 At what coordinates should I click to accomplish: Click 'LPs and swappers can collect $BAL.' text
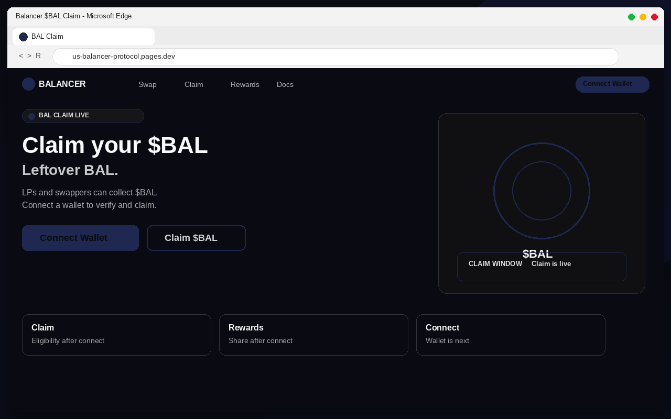[x=90, y=192]
